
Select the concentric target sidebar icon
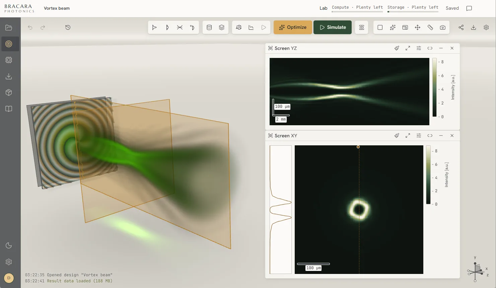pos(9,44)
